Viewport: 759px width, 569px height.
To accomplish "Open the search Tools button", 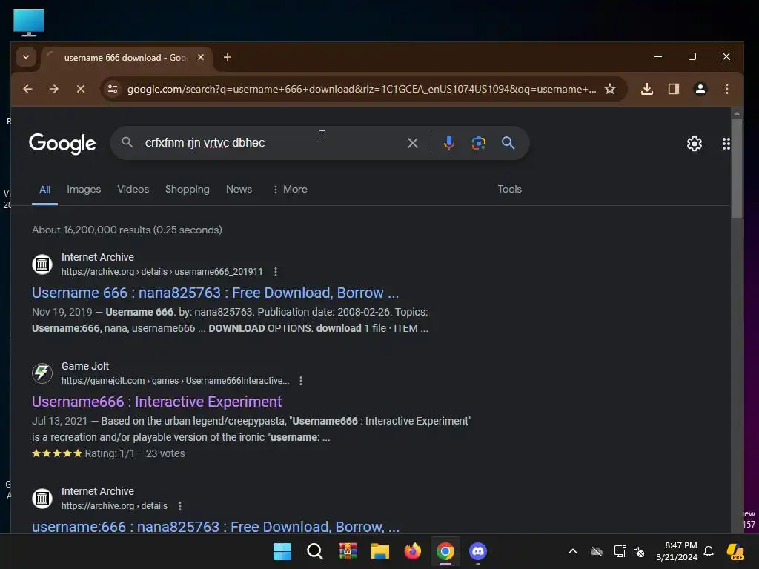I will click(x=510, y=189).
